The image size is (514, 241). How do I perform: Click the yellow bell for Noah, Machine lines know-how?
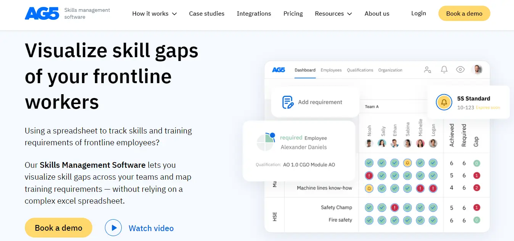tap(369, 188)
